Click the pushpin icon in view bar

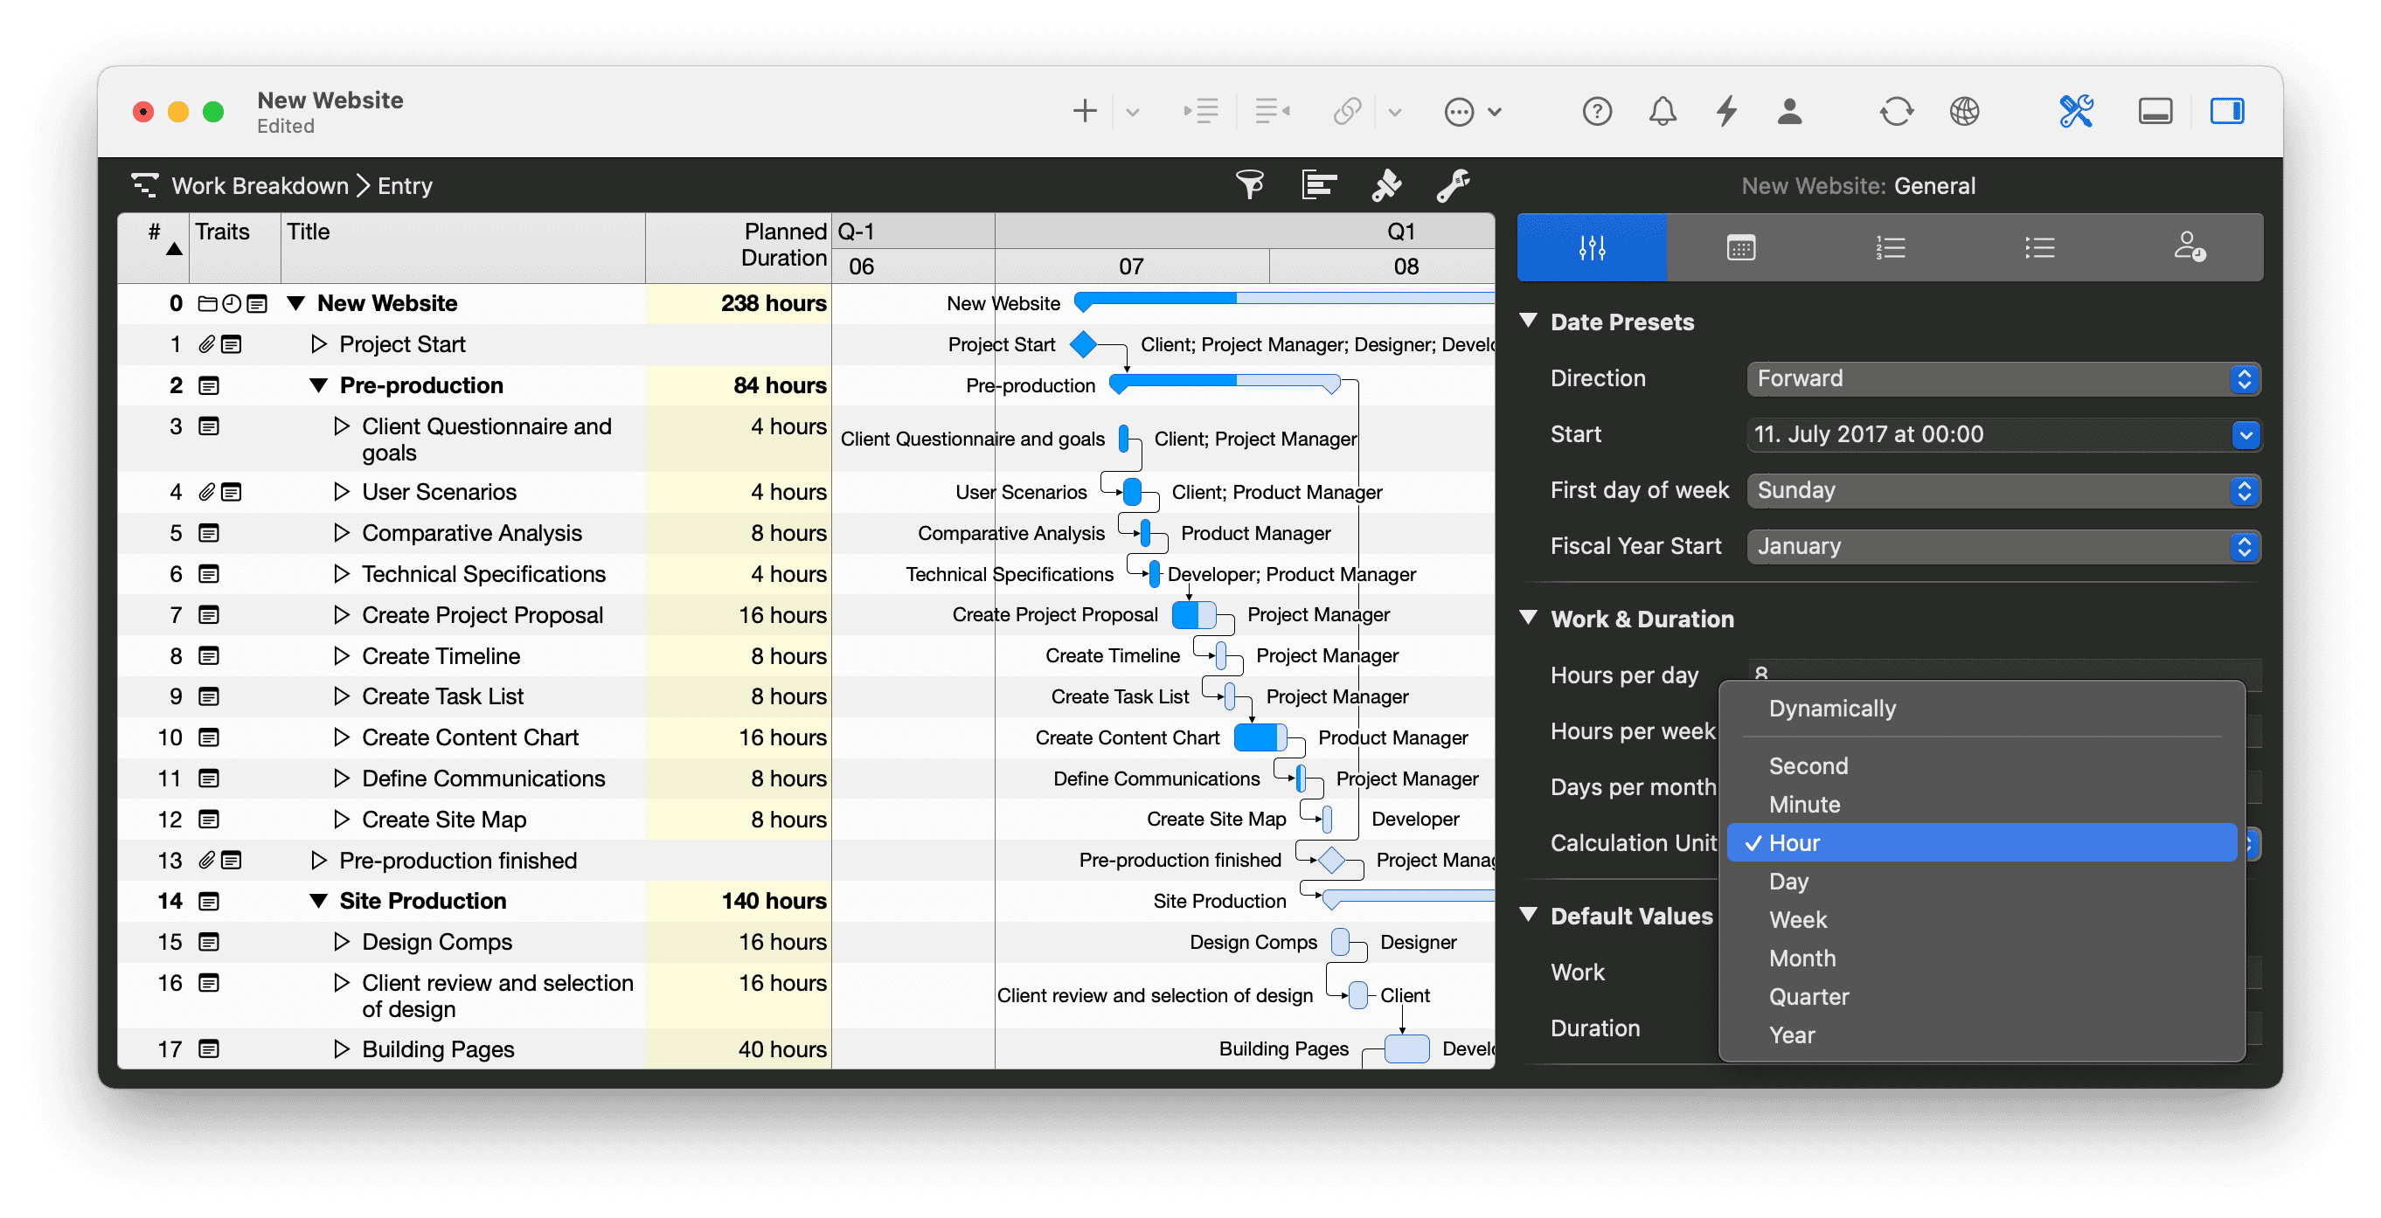coord(1385,185)
